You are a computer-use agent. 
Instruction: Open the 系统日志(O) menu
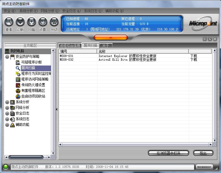93,11
